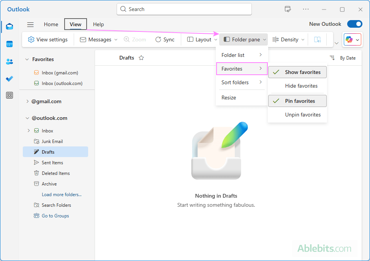
Task: Collapse the Favorites section
Action: 27,59
